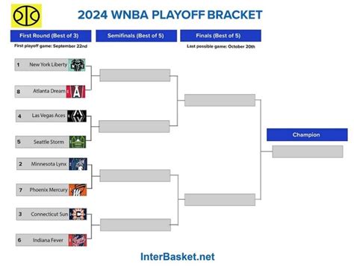Open the InterBasket.net link

click(178, 257)
